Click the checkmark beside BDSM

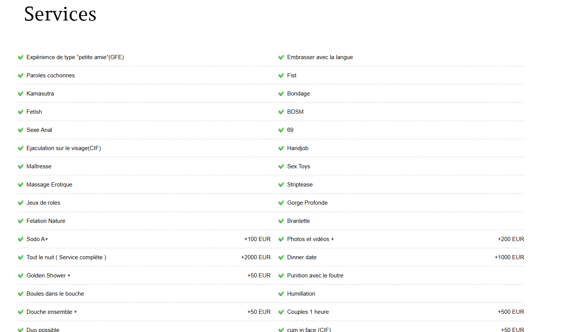click(x=281, y=112)
